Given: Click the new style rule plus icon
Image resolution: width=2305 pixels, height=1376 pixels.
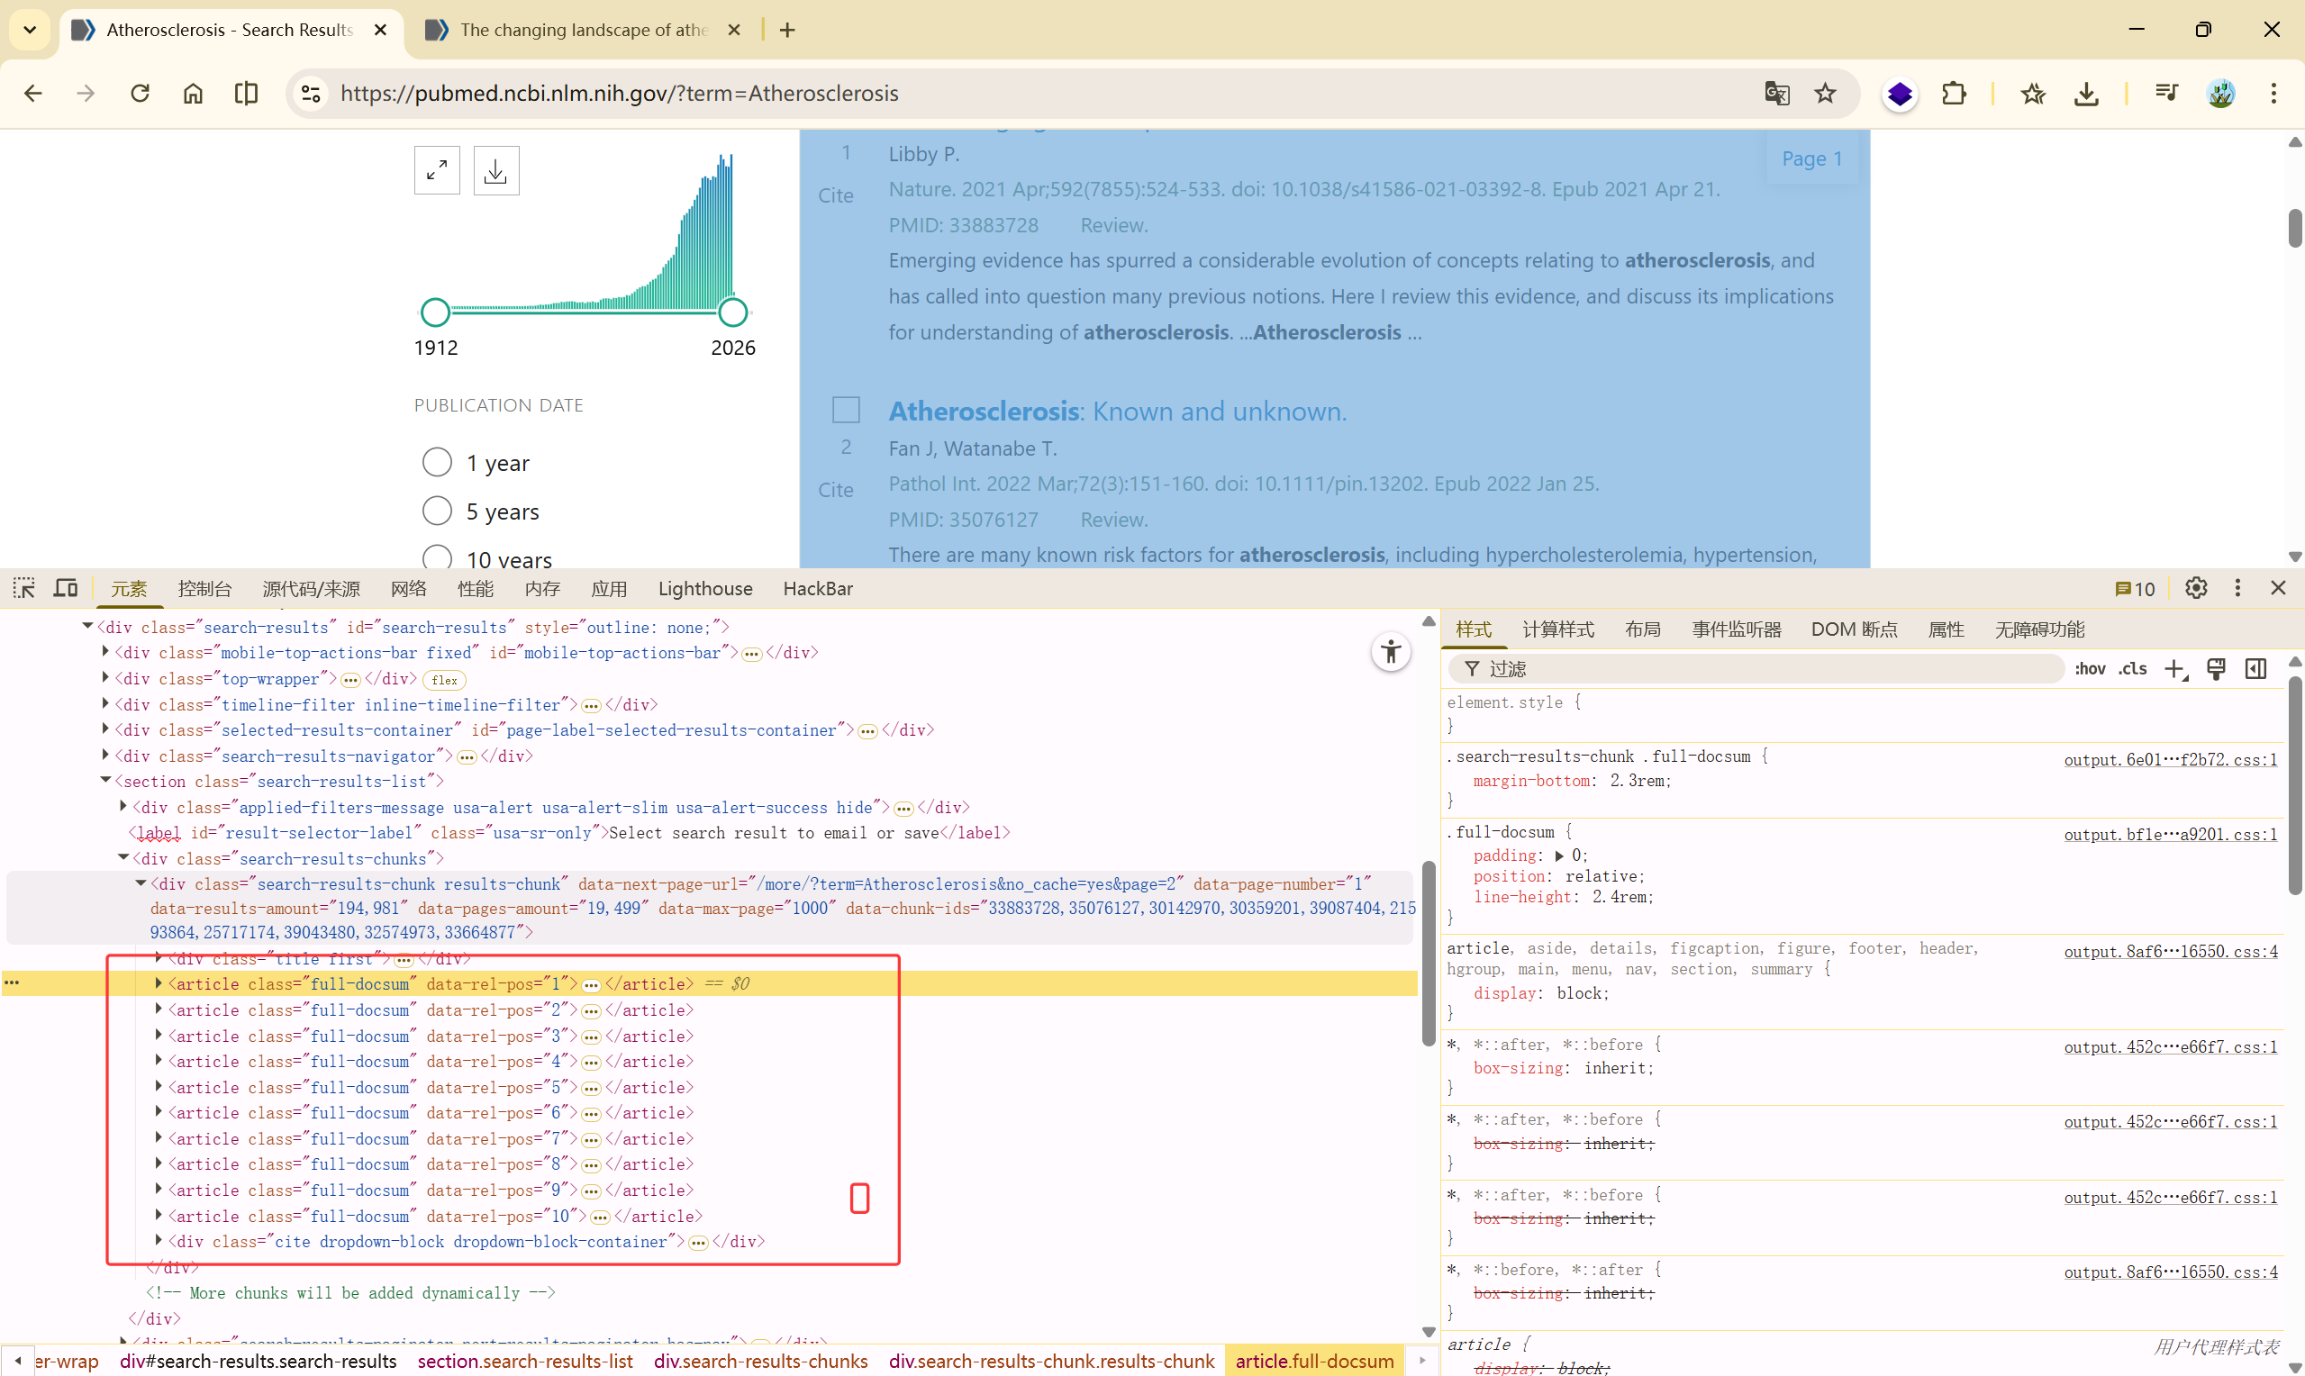Looking at the screenshot, I should click(2174, 668).
